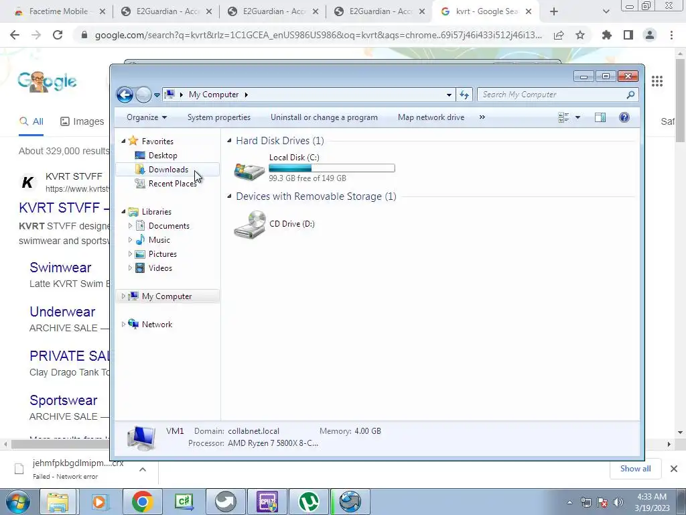
Task: Open Chrome profile avatar
Action: pos(650,35)
